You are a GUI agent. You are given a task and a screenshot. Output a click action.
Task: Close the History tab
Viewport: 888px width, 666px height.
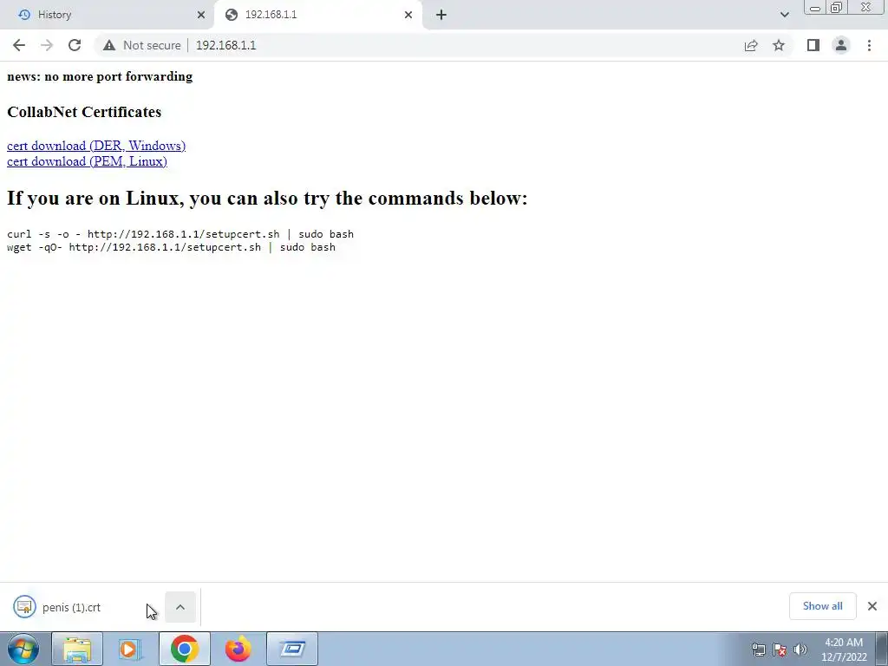[201, 15]
